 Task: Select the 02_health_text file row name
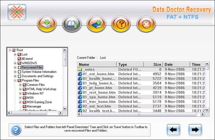[99, 111]
